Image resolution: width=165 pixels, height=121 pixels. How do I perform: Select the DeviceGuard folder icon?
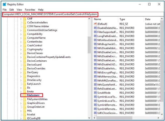coord(24,65)
